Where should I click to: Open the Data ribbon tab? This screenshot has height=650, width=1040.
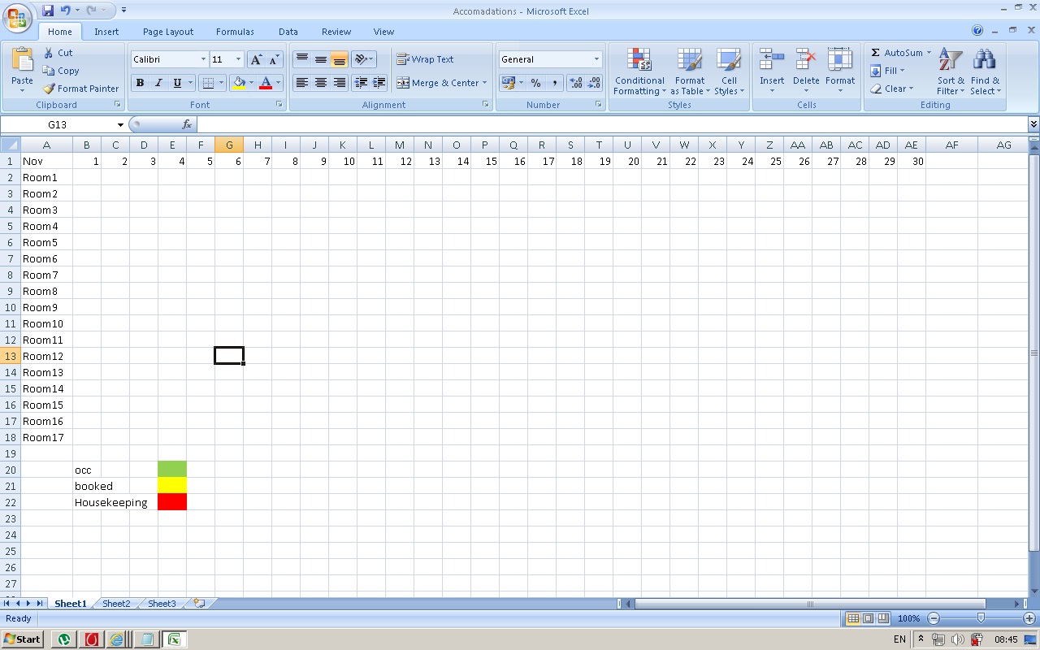(288, 32)
